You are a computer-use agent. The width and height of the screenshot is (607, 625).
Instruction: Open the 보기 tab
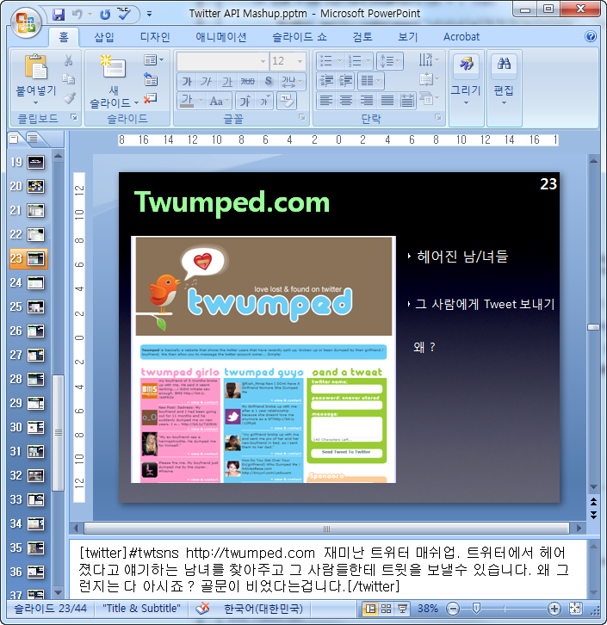coord(408,37)
